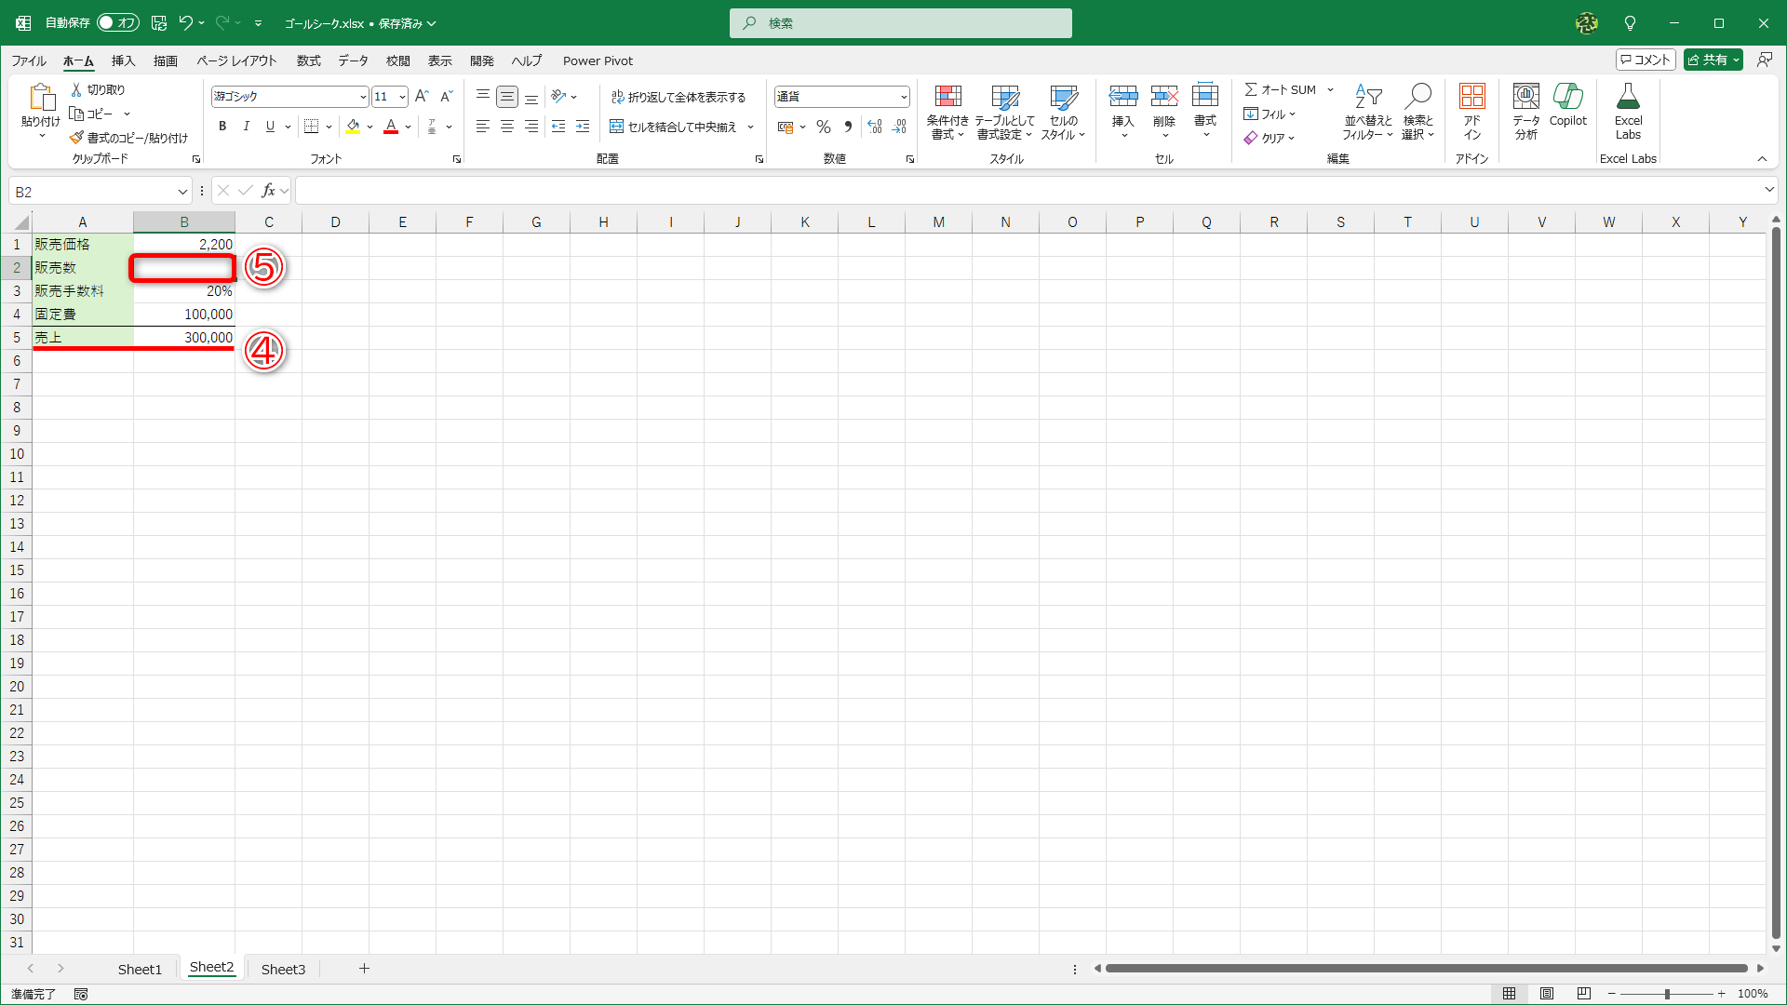Viewport: 1787px width, 1005px height.
Task: Click the Share (共有) button
Action: tap(1707, 60)
